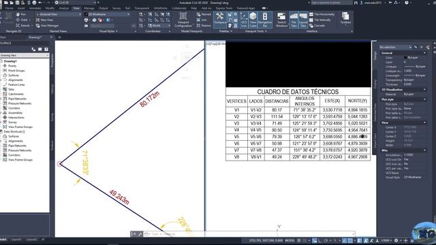Open the Toolbars dropdown
Screen dimensions: 436x245
tap(345, 19)
